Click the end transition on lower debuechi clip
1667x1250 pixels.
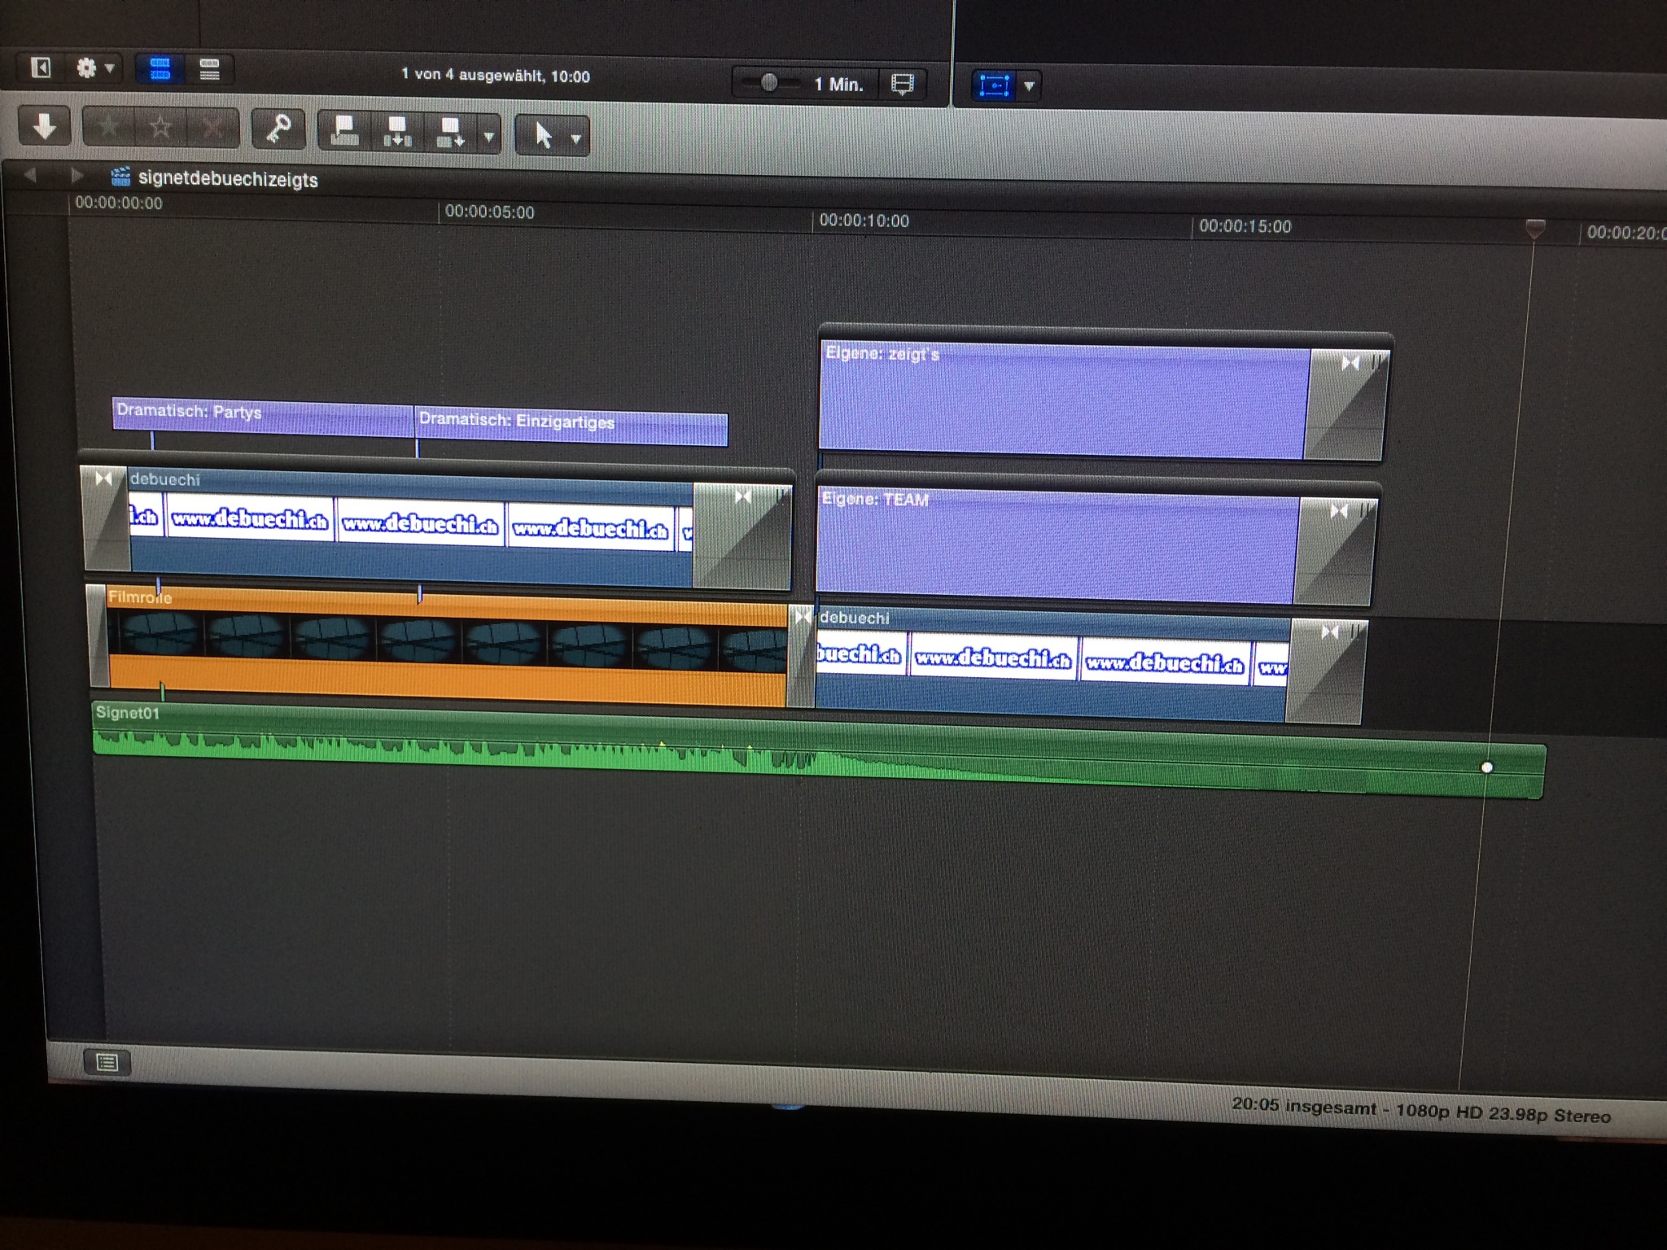[1327, 671]
